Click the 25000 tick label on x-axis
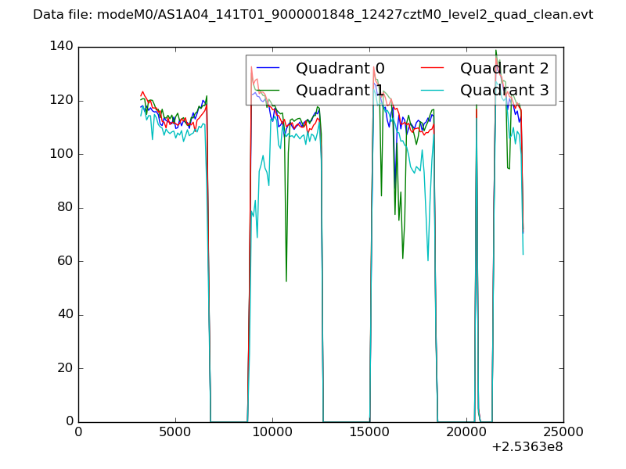The width and height of the screenshot is (626, 469). 563,432
